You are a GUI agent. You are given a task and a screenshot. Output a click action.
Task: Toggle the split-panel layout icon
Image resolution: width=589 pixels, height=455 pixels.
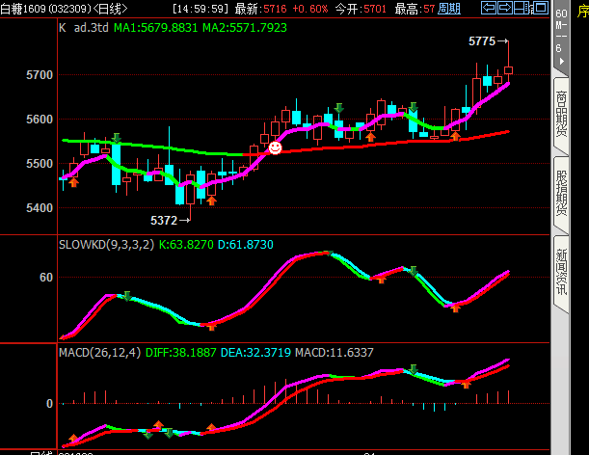click(x=522, y=8)
